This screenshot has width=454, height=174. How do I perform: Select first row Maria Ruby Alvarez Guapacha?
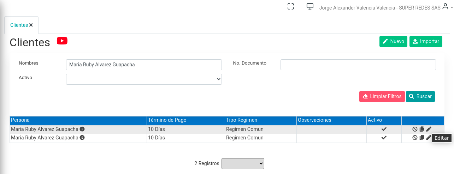tap(45, 129)
